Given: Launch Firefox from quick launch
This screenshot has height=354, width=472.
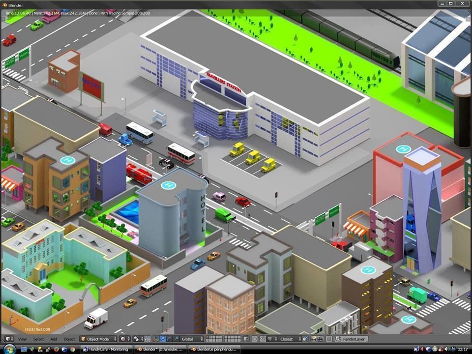Looking at the screenshot, I should coord(56,350).
